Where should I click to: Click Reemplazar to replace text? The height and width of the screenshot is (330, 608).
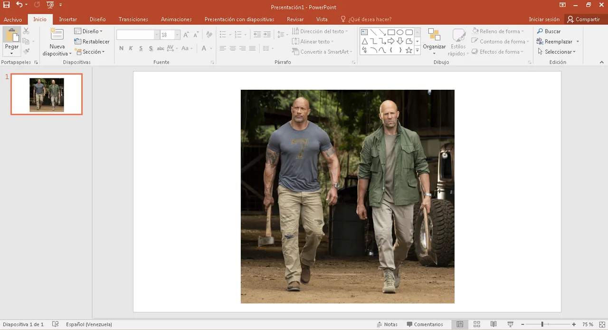[x=555, y=42]
